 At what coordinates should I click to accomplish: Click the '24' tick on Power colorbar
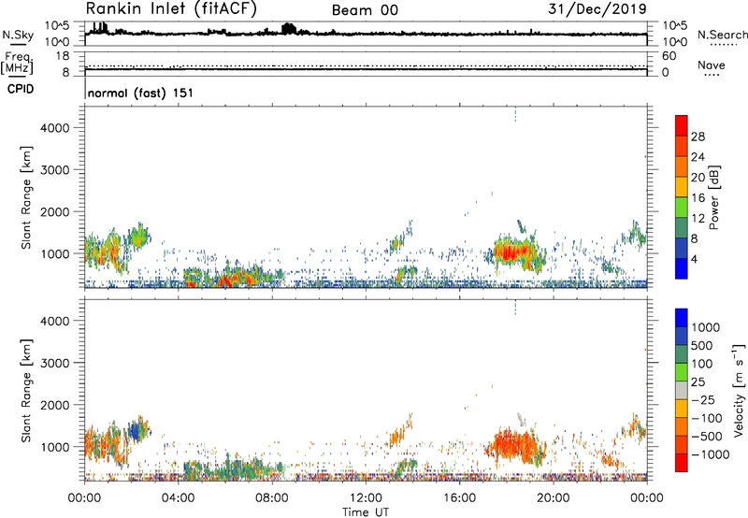[x=698, y=157]
